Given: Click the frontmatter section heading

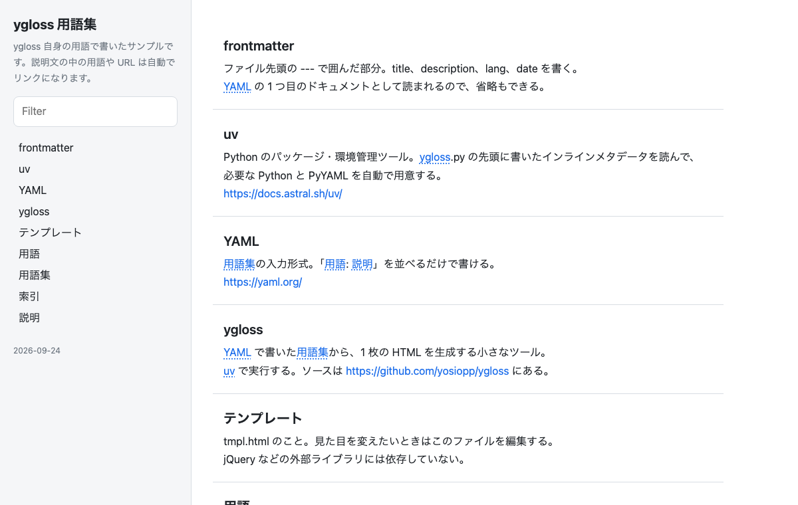Looking at the screenshot, I should 259,46.
